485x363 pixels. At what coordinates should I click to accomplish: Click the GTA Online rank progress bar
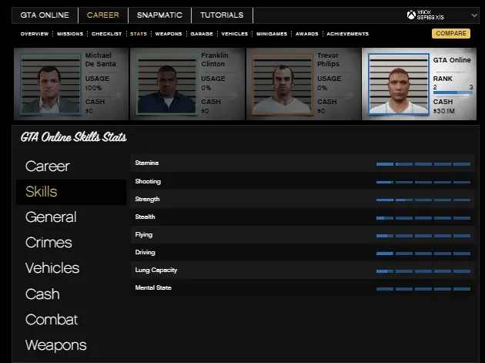click(x=453, y=92)
